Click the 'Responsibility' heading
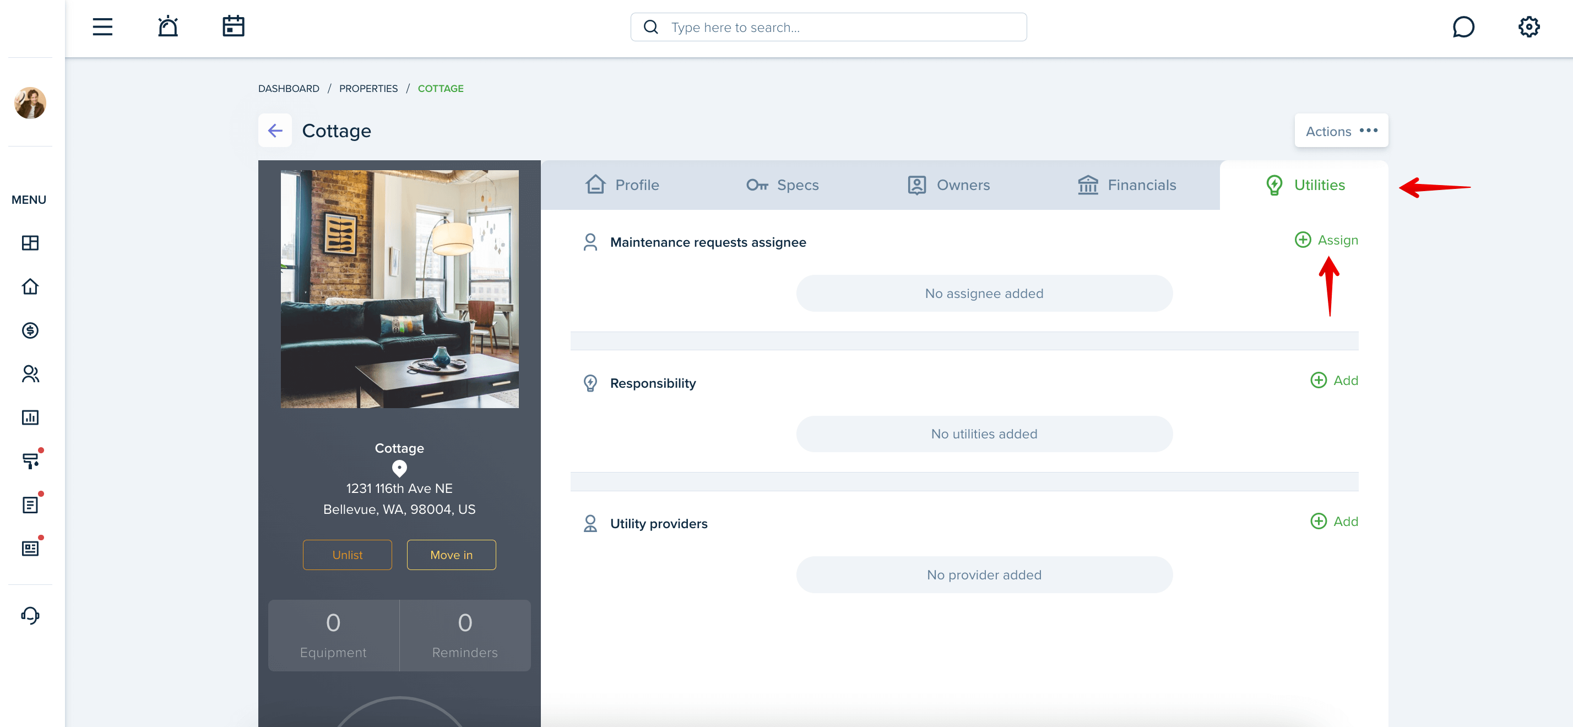The height and width of the screenshot is (727, 1573). pos(653,383)
